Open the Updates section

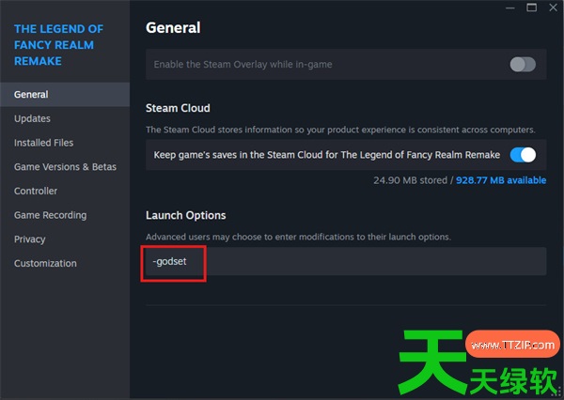(32, 118)
